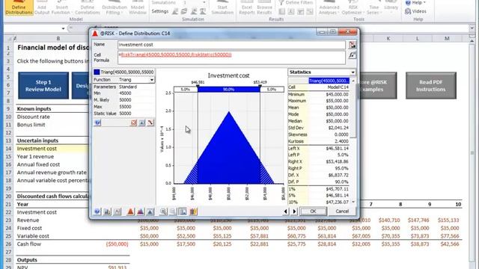Click the right arrow button beside OK
This screenshot has width=479, height=269.
point(294,211)
